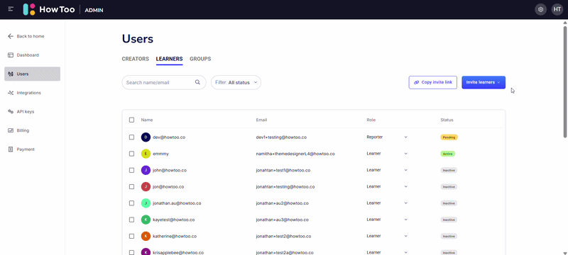Select the krisapplebee@howtoo.co row checkbox
568x255 pixels.
click(131, 252)
